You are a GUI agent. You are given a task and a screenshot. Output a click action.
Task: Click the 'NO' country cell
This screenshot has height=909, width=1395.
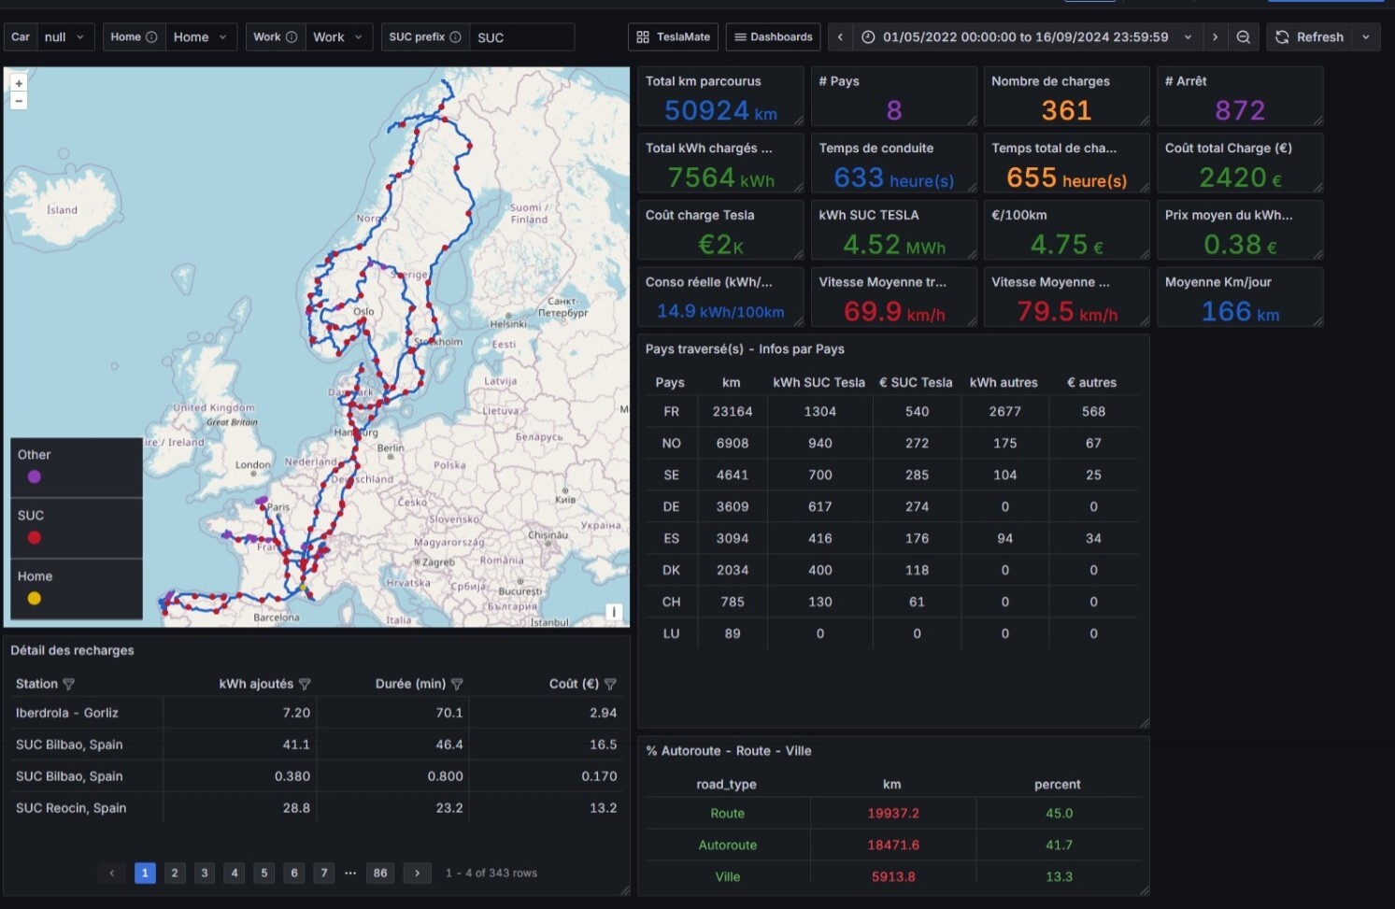pos(671,443)
